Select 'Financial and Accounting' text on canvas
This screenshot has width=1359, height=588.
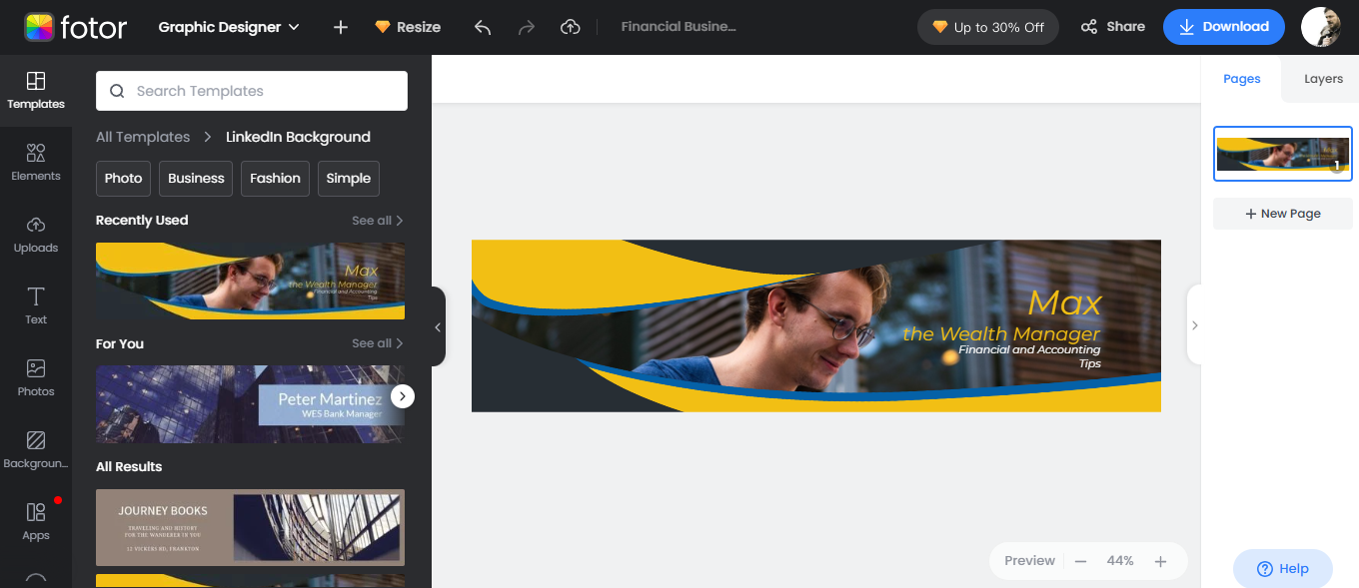click(1029, 349)
